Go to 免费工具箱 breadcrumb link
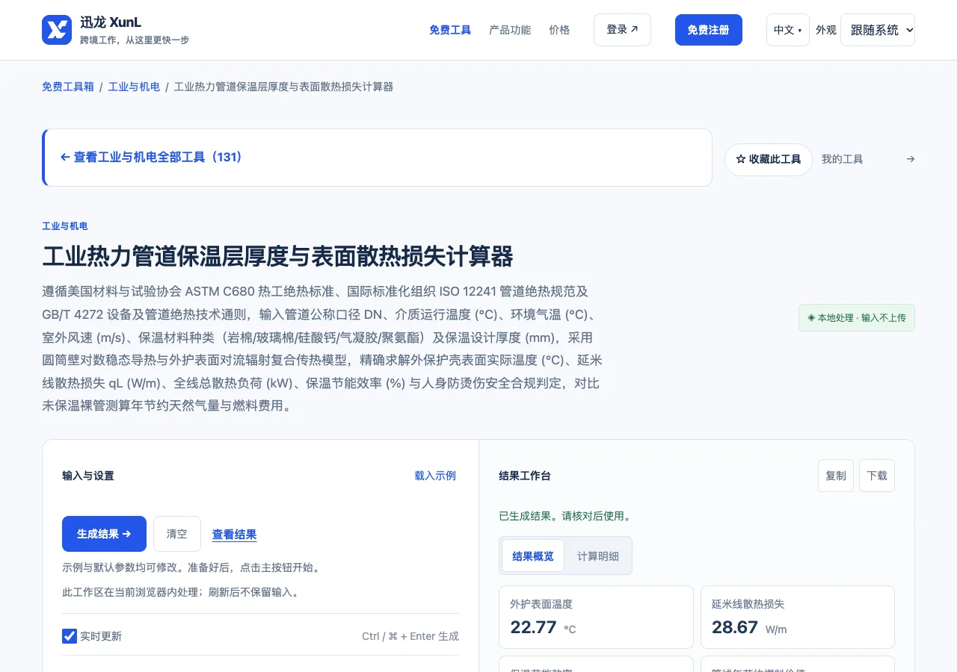Image resolution: width=957 pixels, height=672 pixels. (68, 87)
